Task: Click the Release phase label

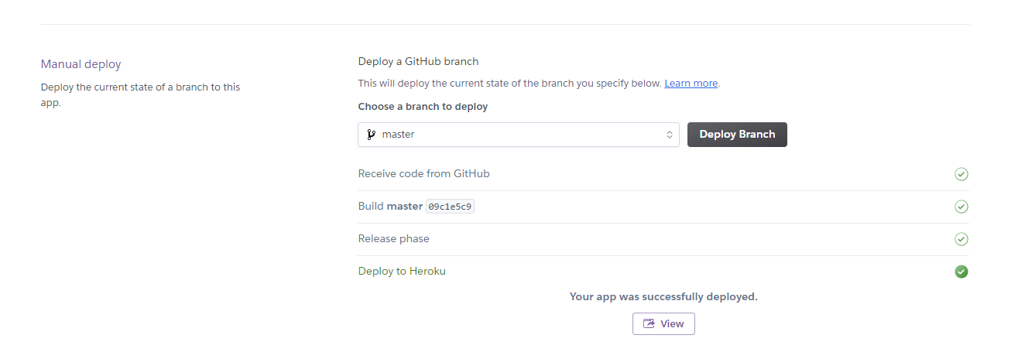Action: [393, 238]
